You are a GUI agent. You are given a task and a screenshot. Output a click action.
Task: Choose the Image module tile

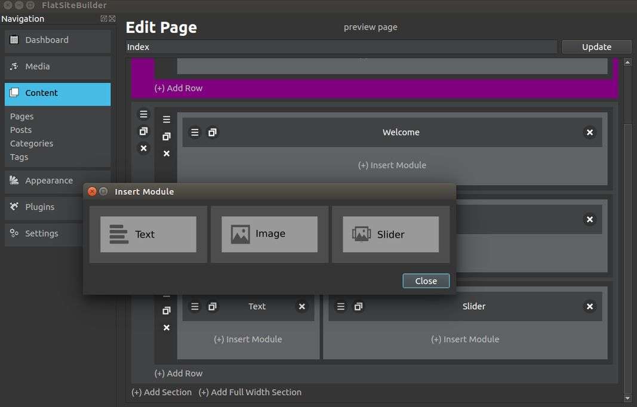point(269,234)
